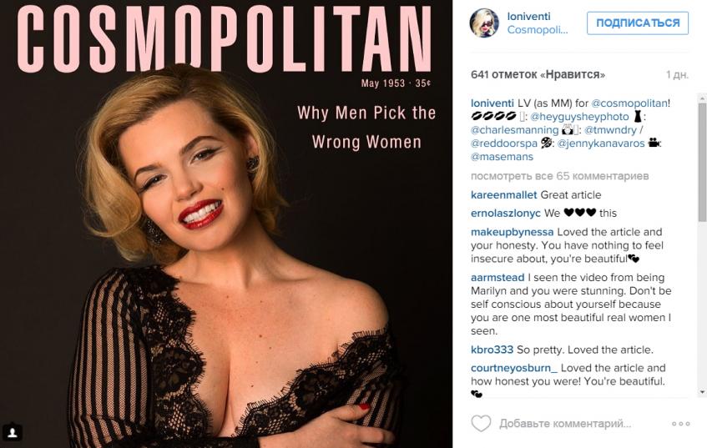Show tagged people icon on the photo
The width and height of the screenshot is (707, 448).
click(13, 432)
